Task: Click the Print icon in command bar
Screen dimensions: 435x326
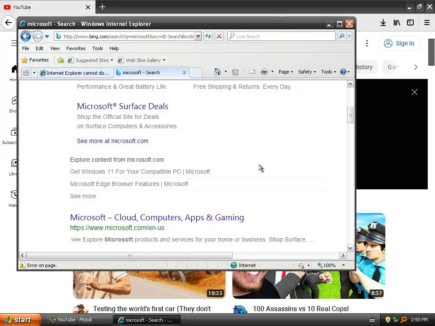Action: [x=264, y=72]
